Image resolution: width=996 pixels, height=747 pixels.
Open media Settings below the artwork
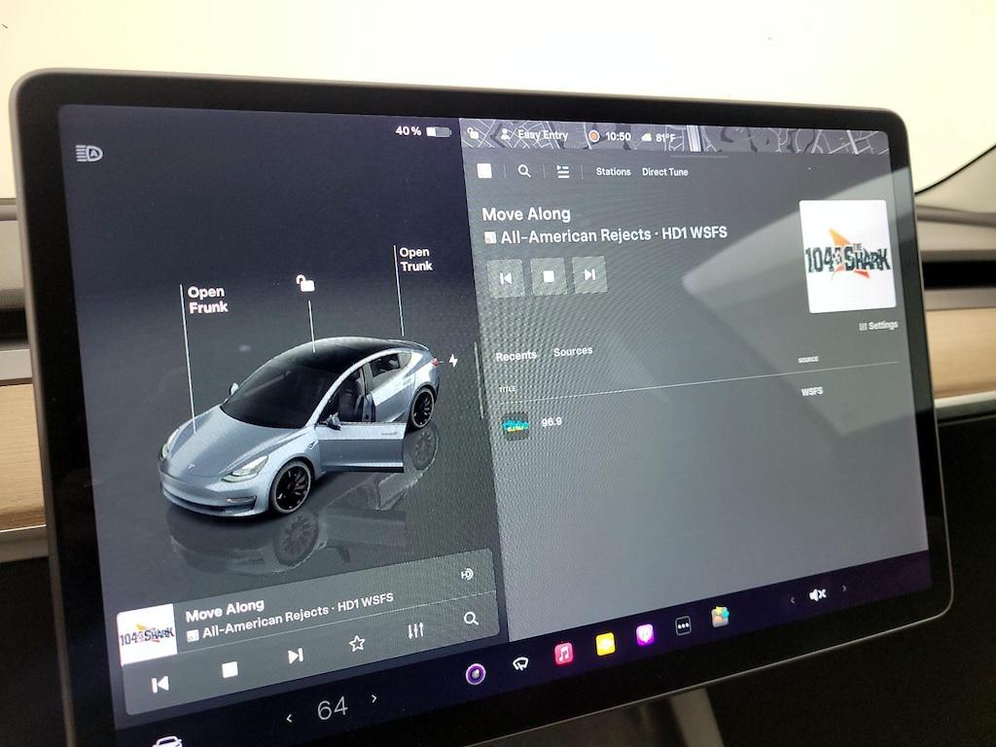(x=878, y=326)
